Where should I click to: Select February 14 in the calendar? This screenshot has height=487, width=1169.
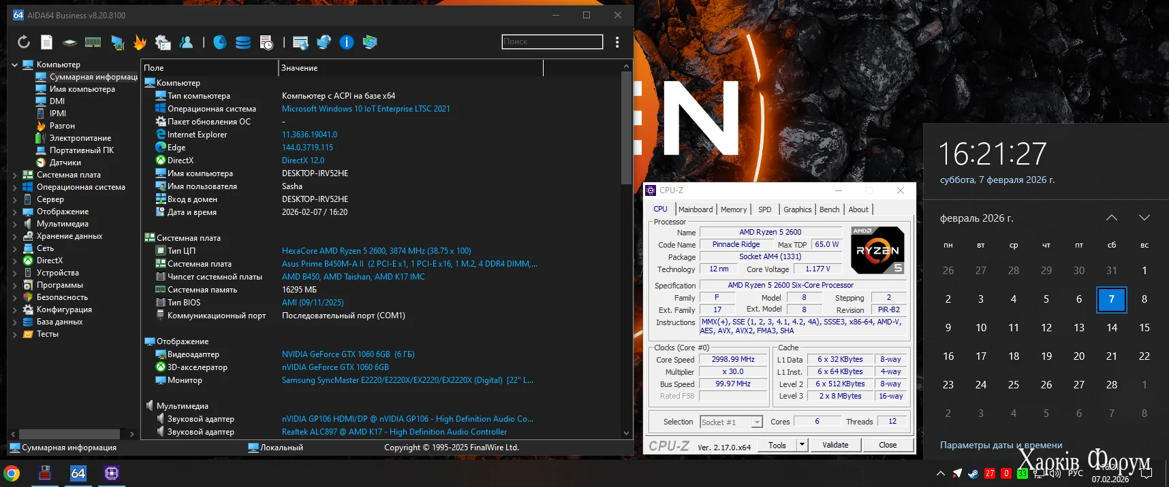coord(1112,328)
